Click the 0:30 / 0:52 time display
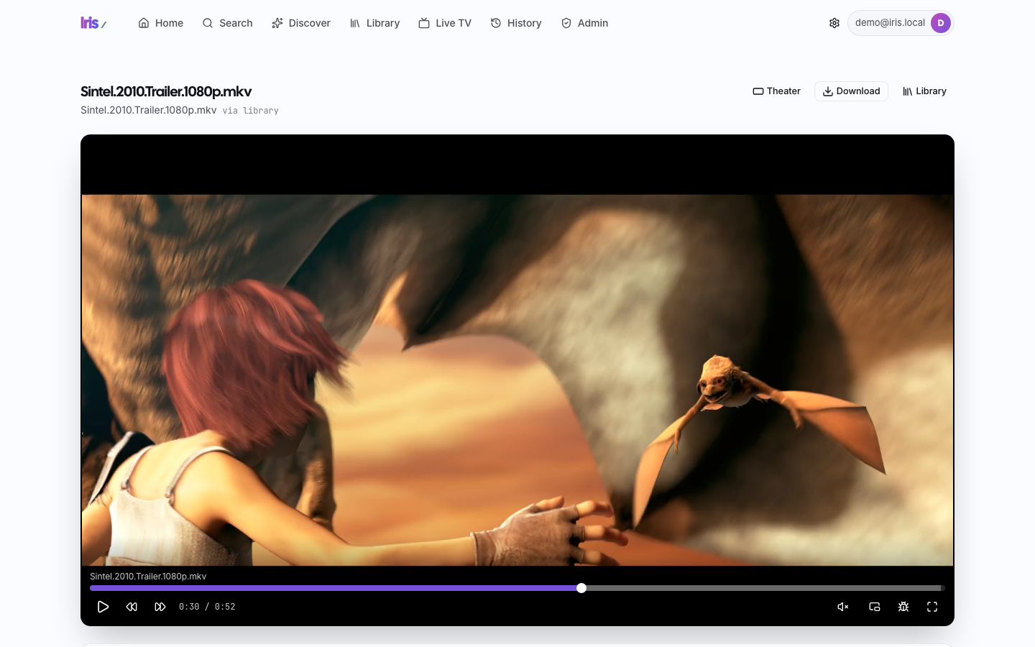Image resolution: width=1035 pixels, height=647 pixels. pyautogui.click(x=207, y=607)
